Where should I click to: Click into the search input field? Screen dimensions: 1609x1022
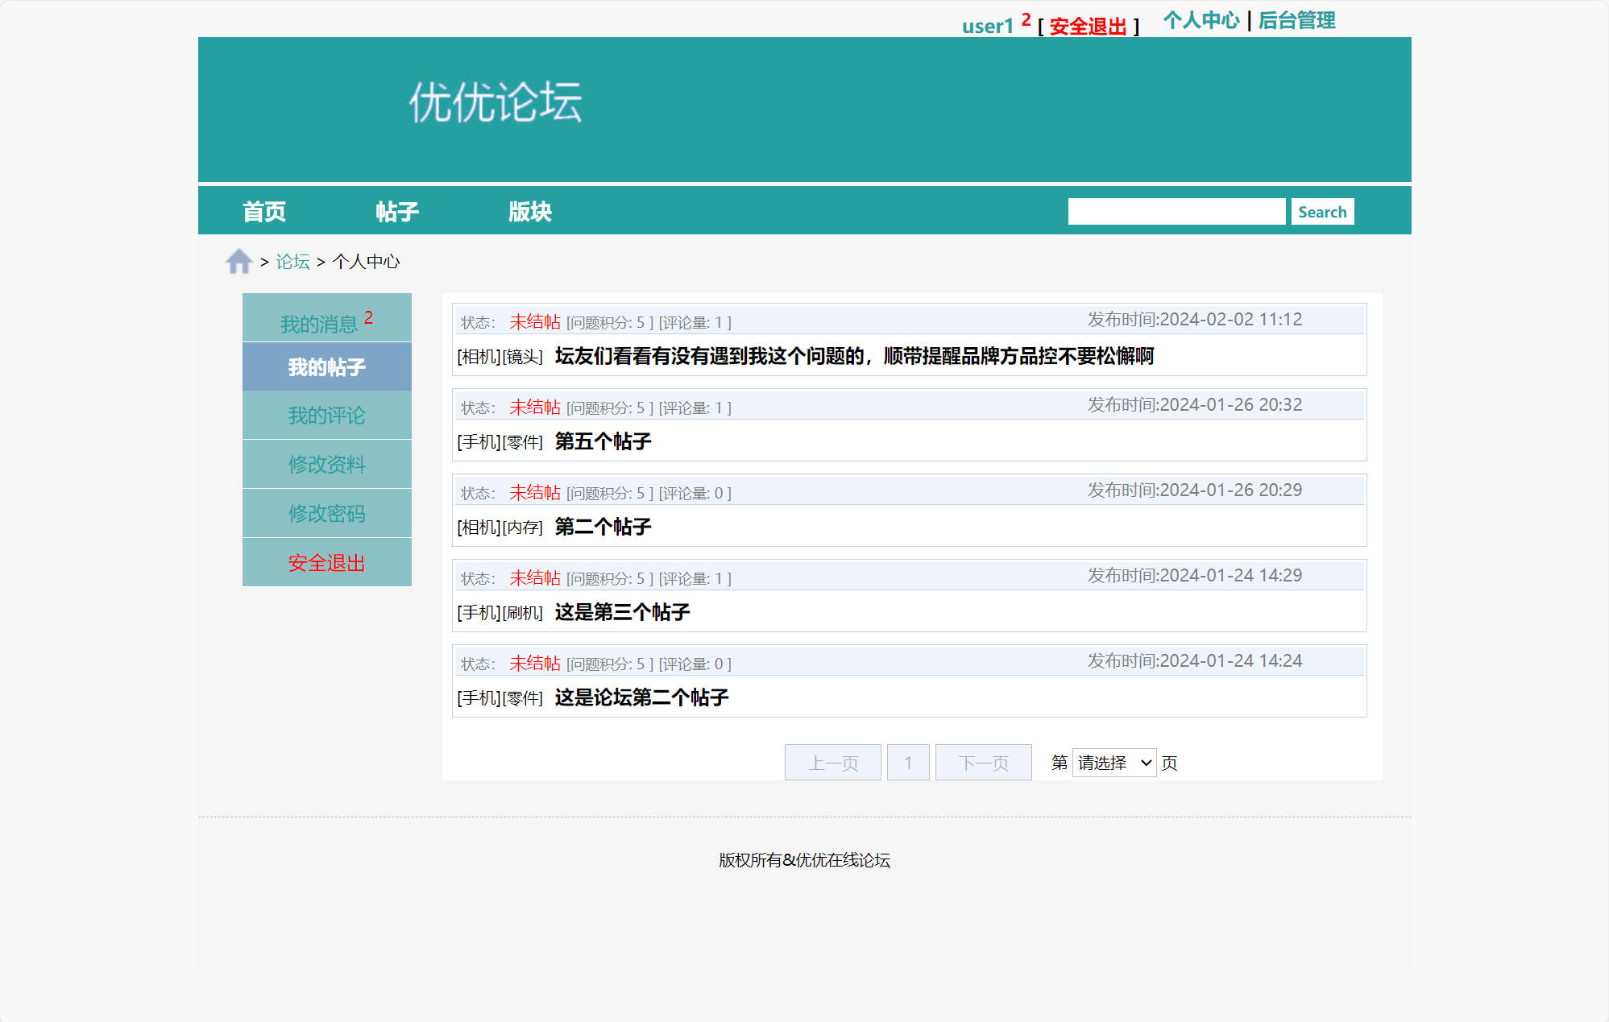click(1176, 210)
